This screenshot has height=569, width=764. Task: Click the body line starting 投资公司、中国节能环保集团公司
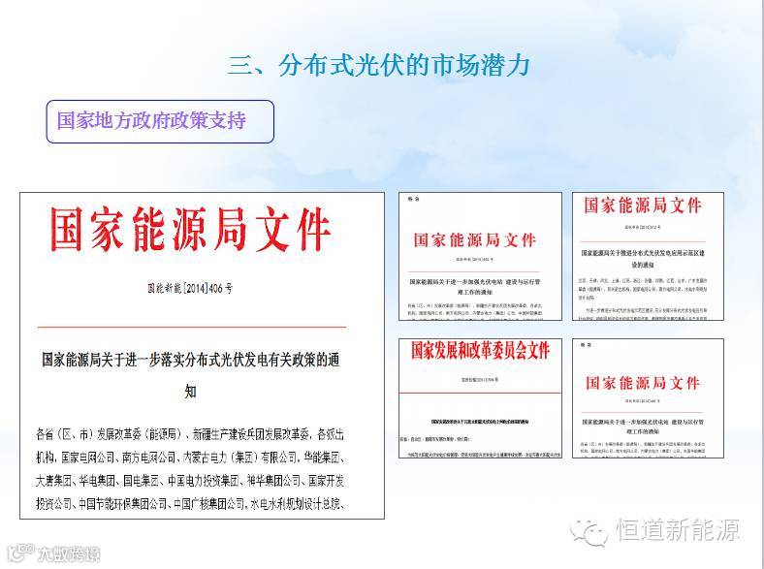tap(190, 503)
